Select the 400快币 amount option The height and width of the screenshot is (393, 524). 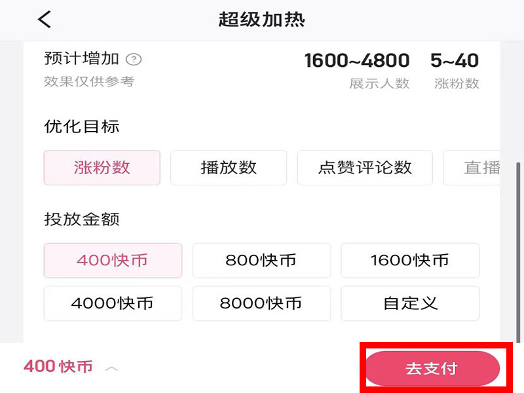113,260
